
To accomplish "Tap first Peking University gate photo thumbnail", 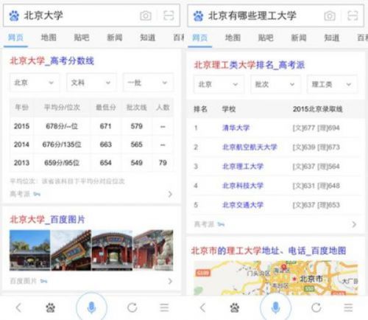I will pos(29,250).
